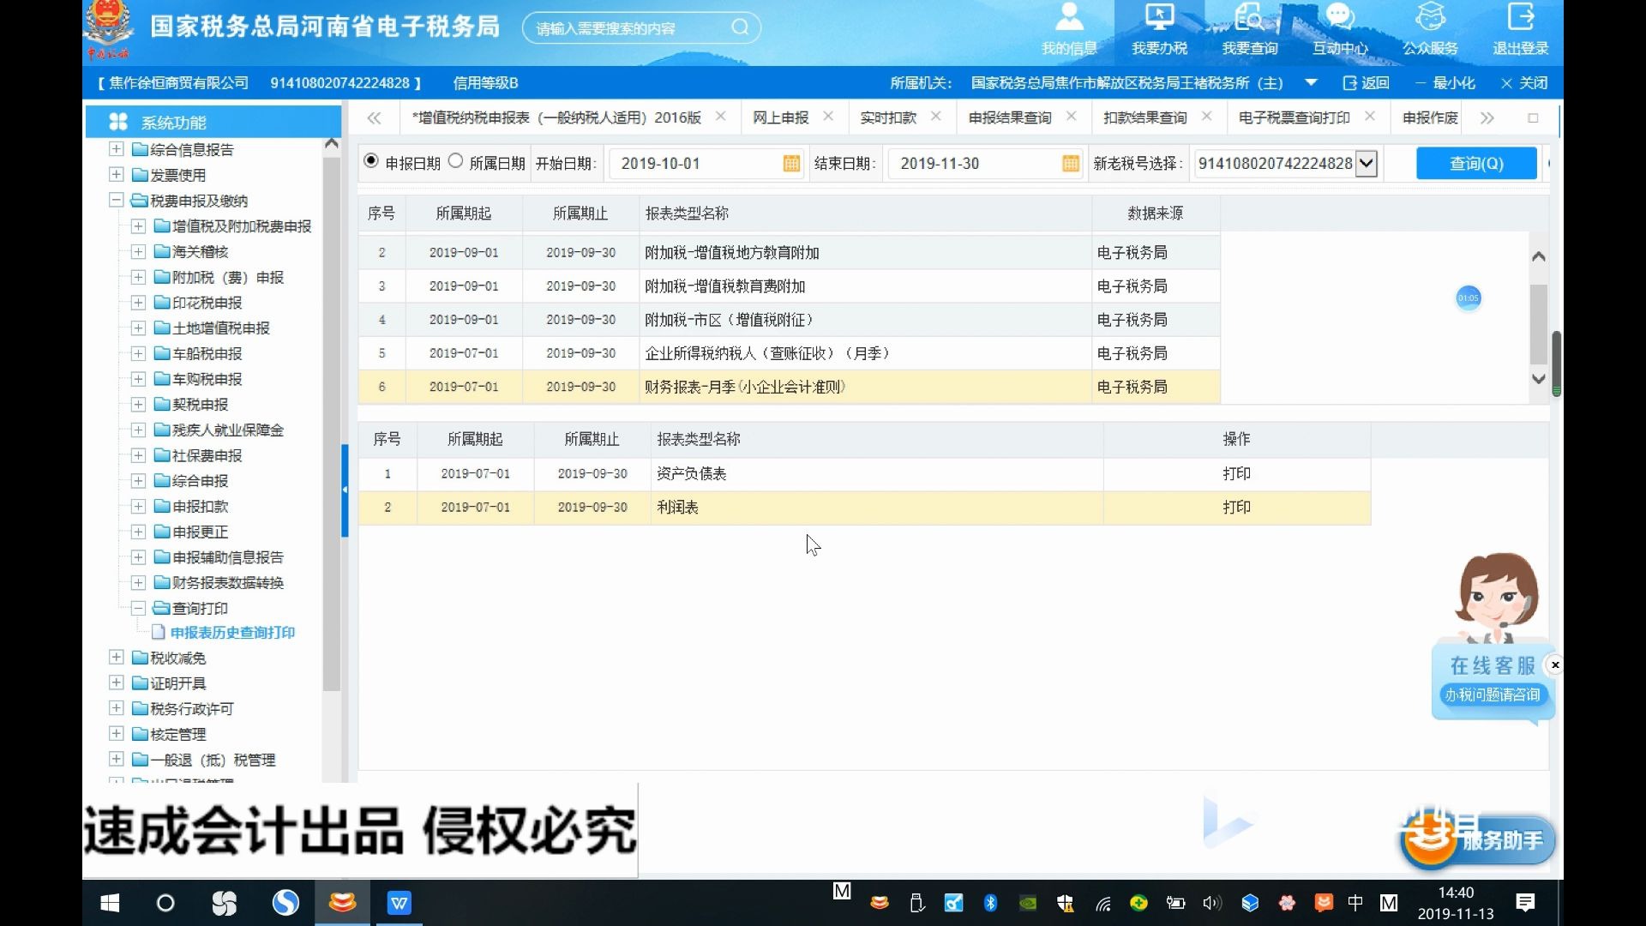This screenshot has height=926, width=1646.
Task: Open the 互动中心 chat icon
Action: click(1339, 17)
